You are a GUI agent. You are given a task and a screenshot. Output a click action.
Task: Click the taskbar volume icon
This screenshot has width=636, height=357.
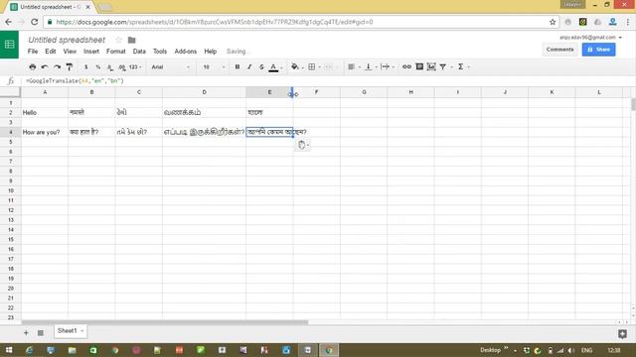[x=571, y=350]
